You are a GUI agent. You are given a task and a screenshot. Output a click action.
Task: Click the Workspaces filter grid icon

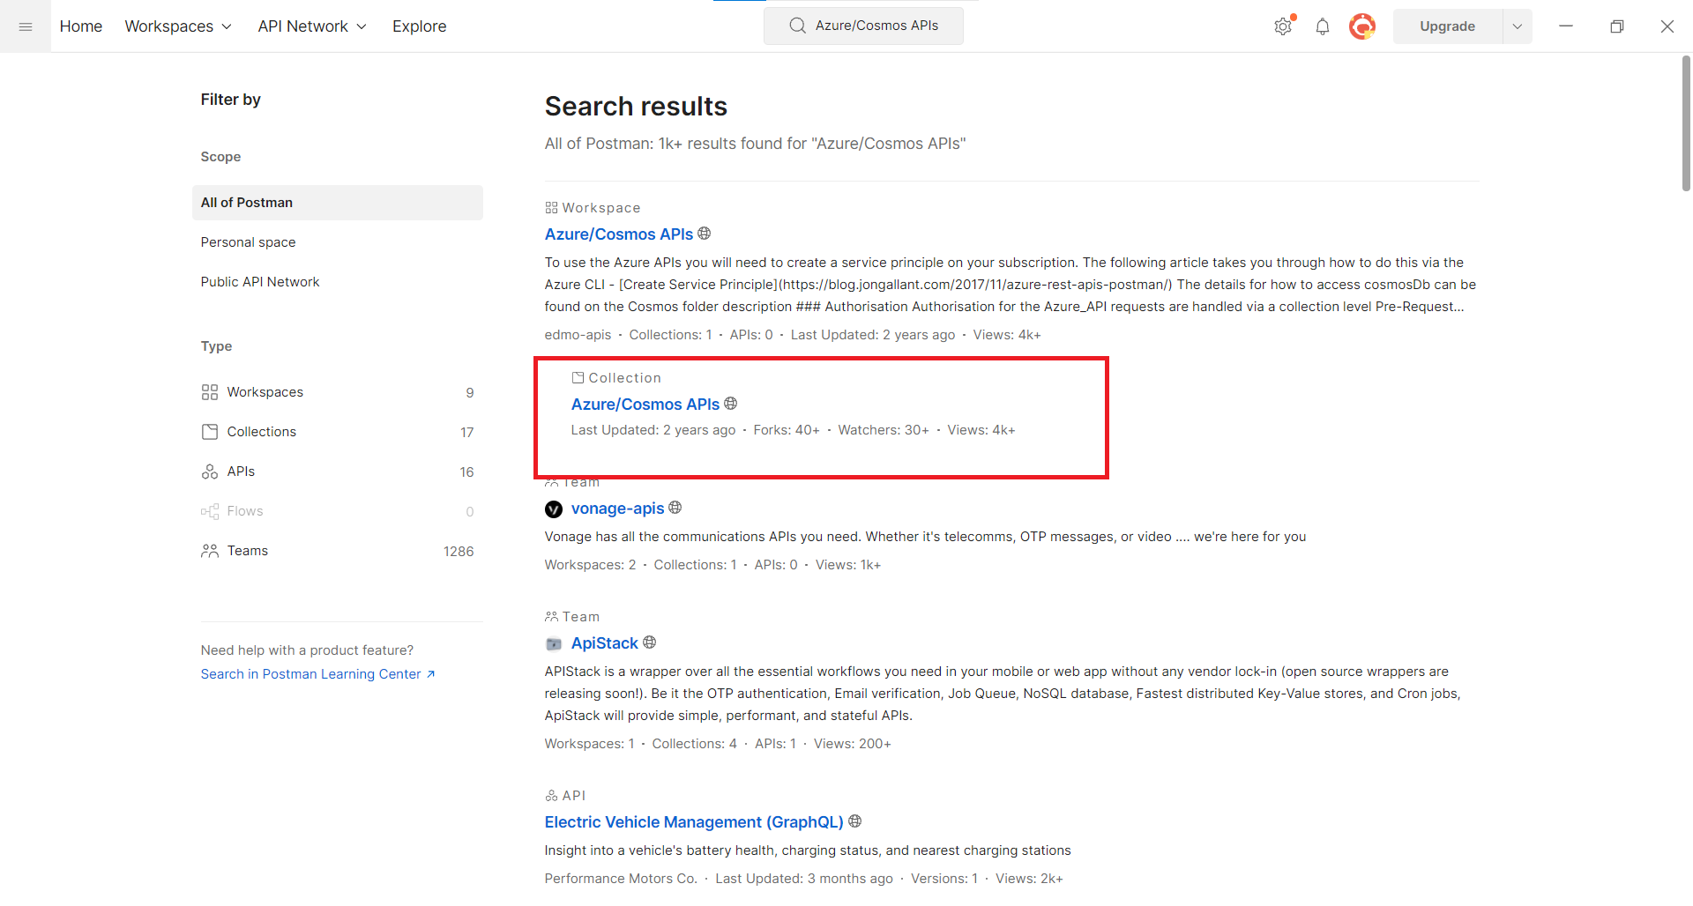(210, 392)
